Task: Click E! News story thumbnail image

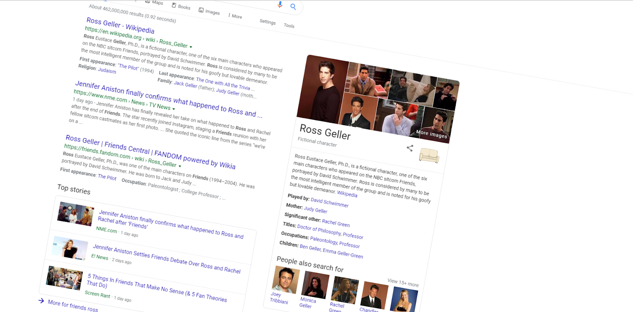Action: [70, 248]
